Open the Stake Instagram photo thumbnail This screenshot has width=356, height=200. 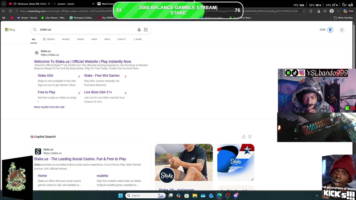(x=184, y=162)
